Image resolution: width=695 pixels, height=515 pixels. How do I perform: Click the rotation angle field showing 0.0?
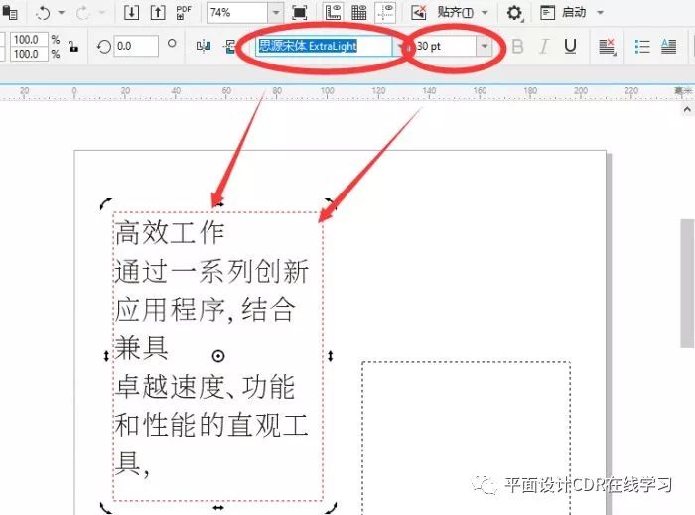(136, 46)
